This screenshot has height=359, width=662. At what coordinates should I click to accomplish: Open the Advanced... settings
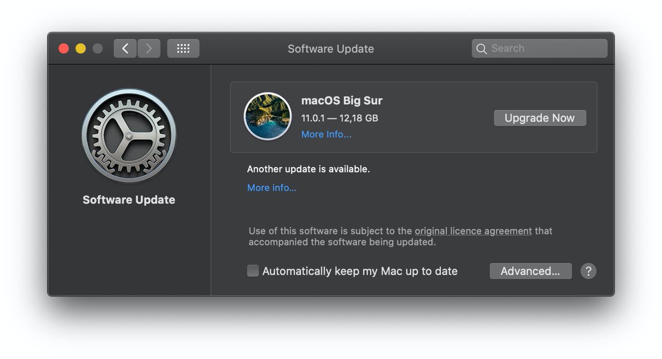click(531, 271)
